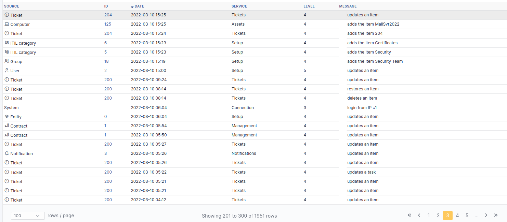
Task: Sort by the DATE column header
Action: (x=139, y=6)
